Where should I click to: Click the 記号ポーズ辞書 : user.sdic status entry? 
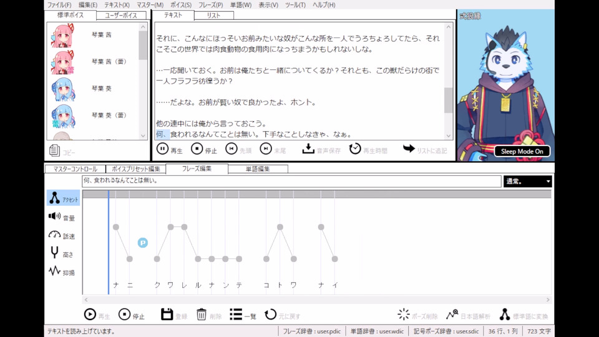point(446,331)
